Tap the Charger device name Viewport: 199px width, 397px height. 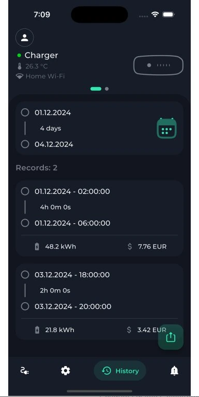tap(41, 55)
